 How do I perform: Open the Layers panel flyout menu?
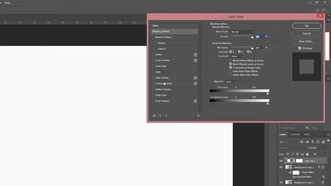[x=328, y=134]
